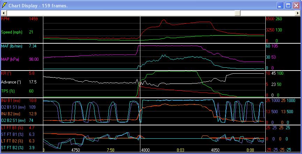
Task: Minimize the Chart Display window
Action: click(x=280, y=5)
